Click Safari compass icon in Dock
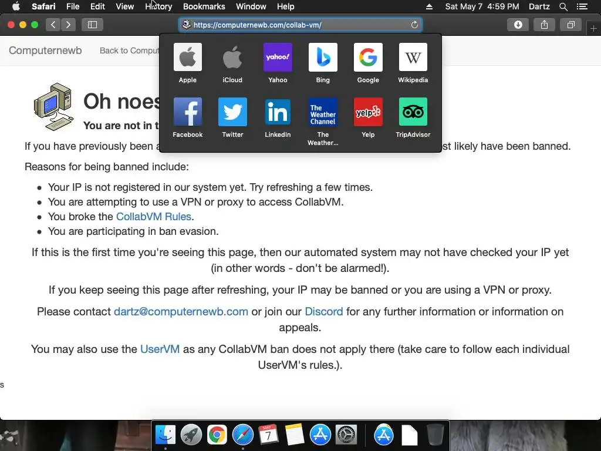601x451 pixels. [x=242, y=435]
